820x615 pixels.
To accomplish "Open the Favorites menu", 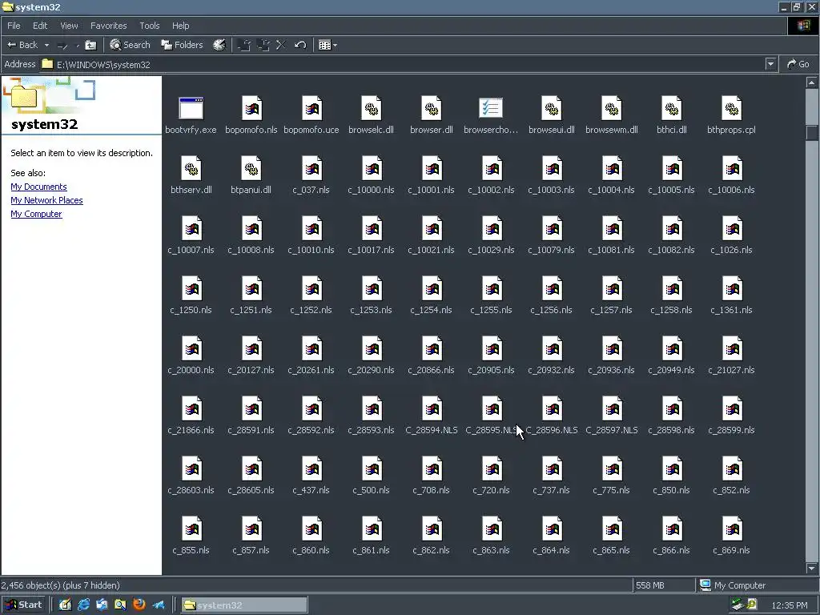I will (x=108, y=25).
